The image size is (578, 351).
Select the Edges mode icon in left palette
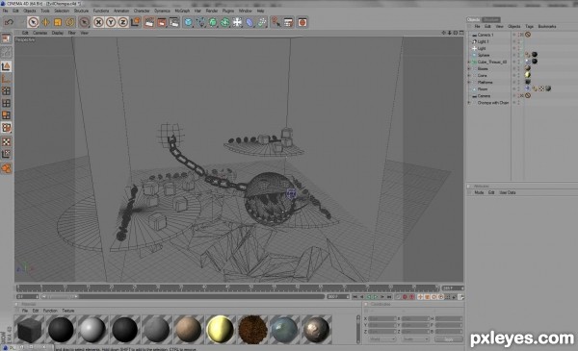point(6,104)
